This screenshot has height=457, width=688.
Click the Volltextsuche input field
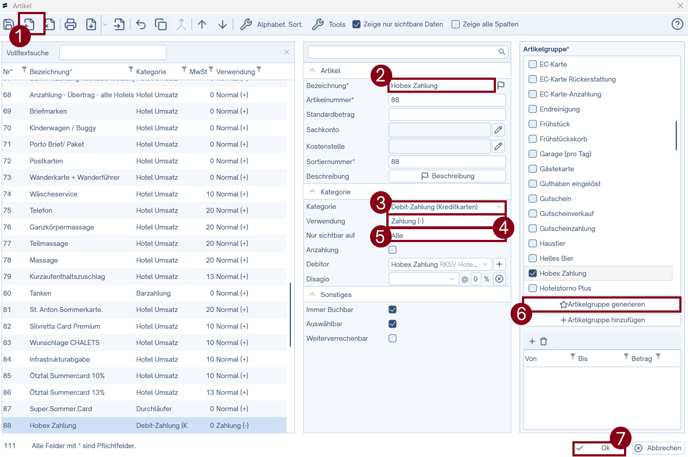[x=112, y=53]
